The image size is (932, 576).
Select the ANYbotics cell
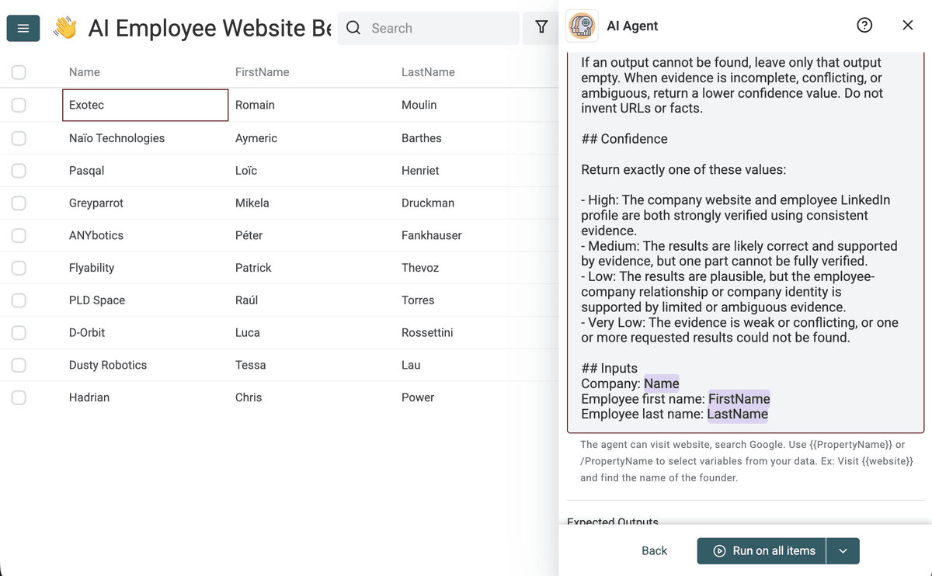[x=145, y=235]
